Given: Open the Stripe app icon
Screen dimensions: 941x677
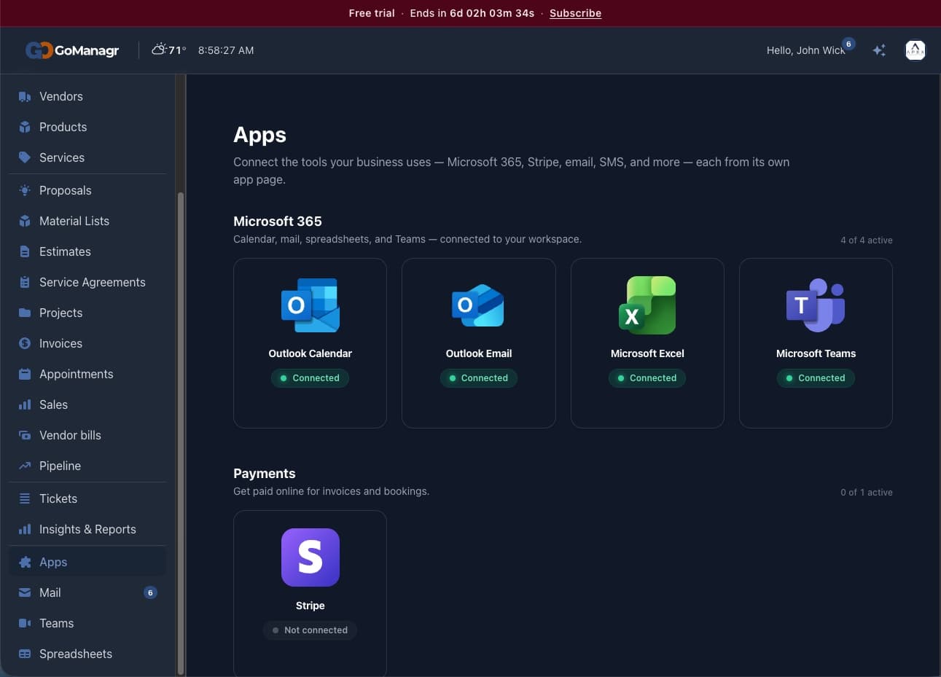Looking at the screenshot, I should pos(311,557).
